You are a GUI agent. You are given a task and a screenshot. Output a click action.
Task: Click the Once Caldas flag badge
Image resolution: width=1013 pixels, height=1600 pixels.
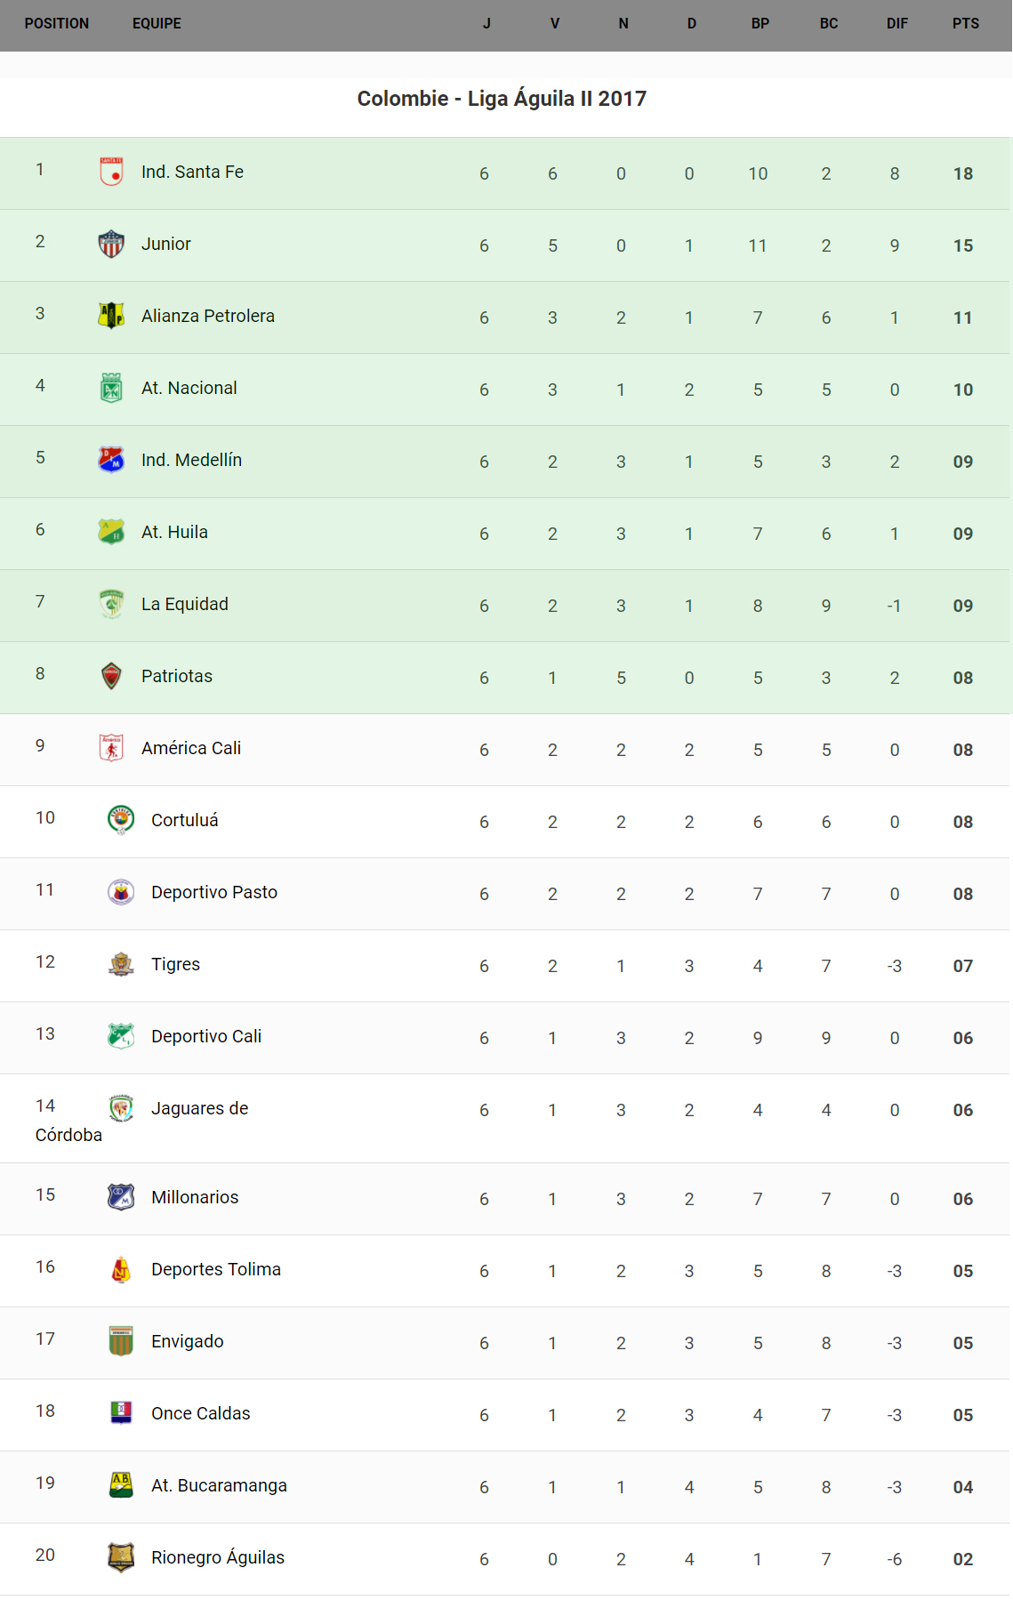pos(121,1413)
